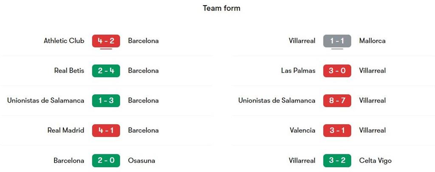The height and width of the screenshot is (172, 435).
Task: Open the Valencia team link
Action: pos(302,130)
